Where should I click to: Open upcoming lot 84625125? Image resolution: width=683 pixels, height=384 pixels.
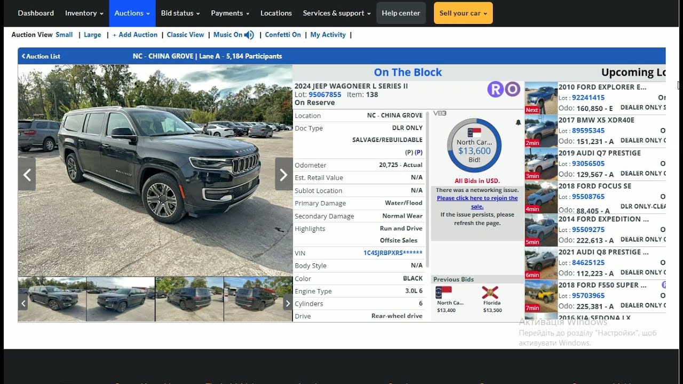coord(588,263)
